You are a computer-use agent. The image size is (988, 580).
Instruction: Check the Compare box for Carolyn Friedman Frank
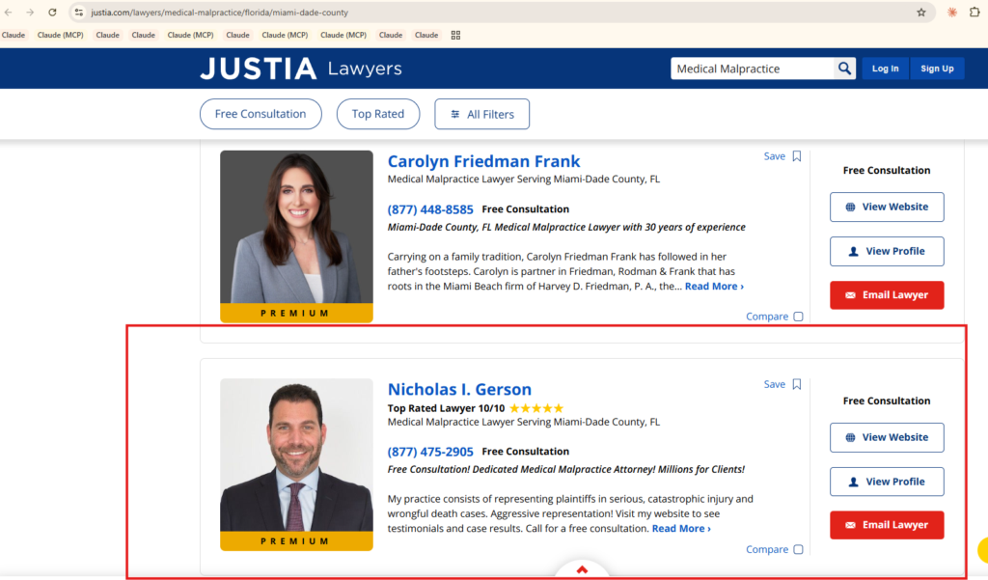tap(798, 317)
